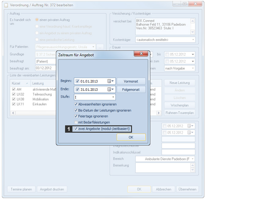Expand the nach Vorgabe dropdown
278x199 pixels.
193,68
